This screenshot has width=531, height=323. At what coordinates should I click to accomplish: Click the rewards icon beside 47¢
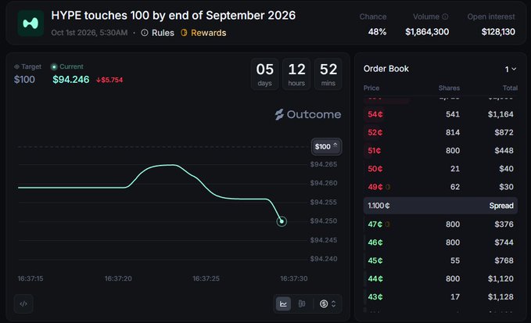coord(387,224)
